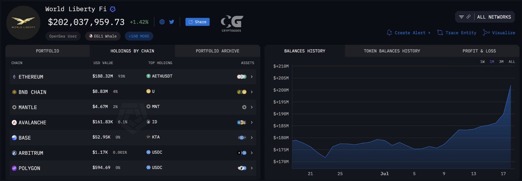Click the KTA token icon
Screen dimensions: 522x181
[x=148, y=137]
